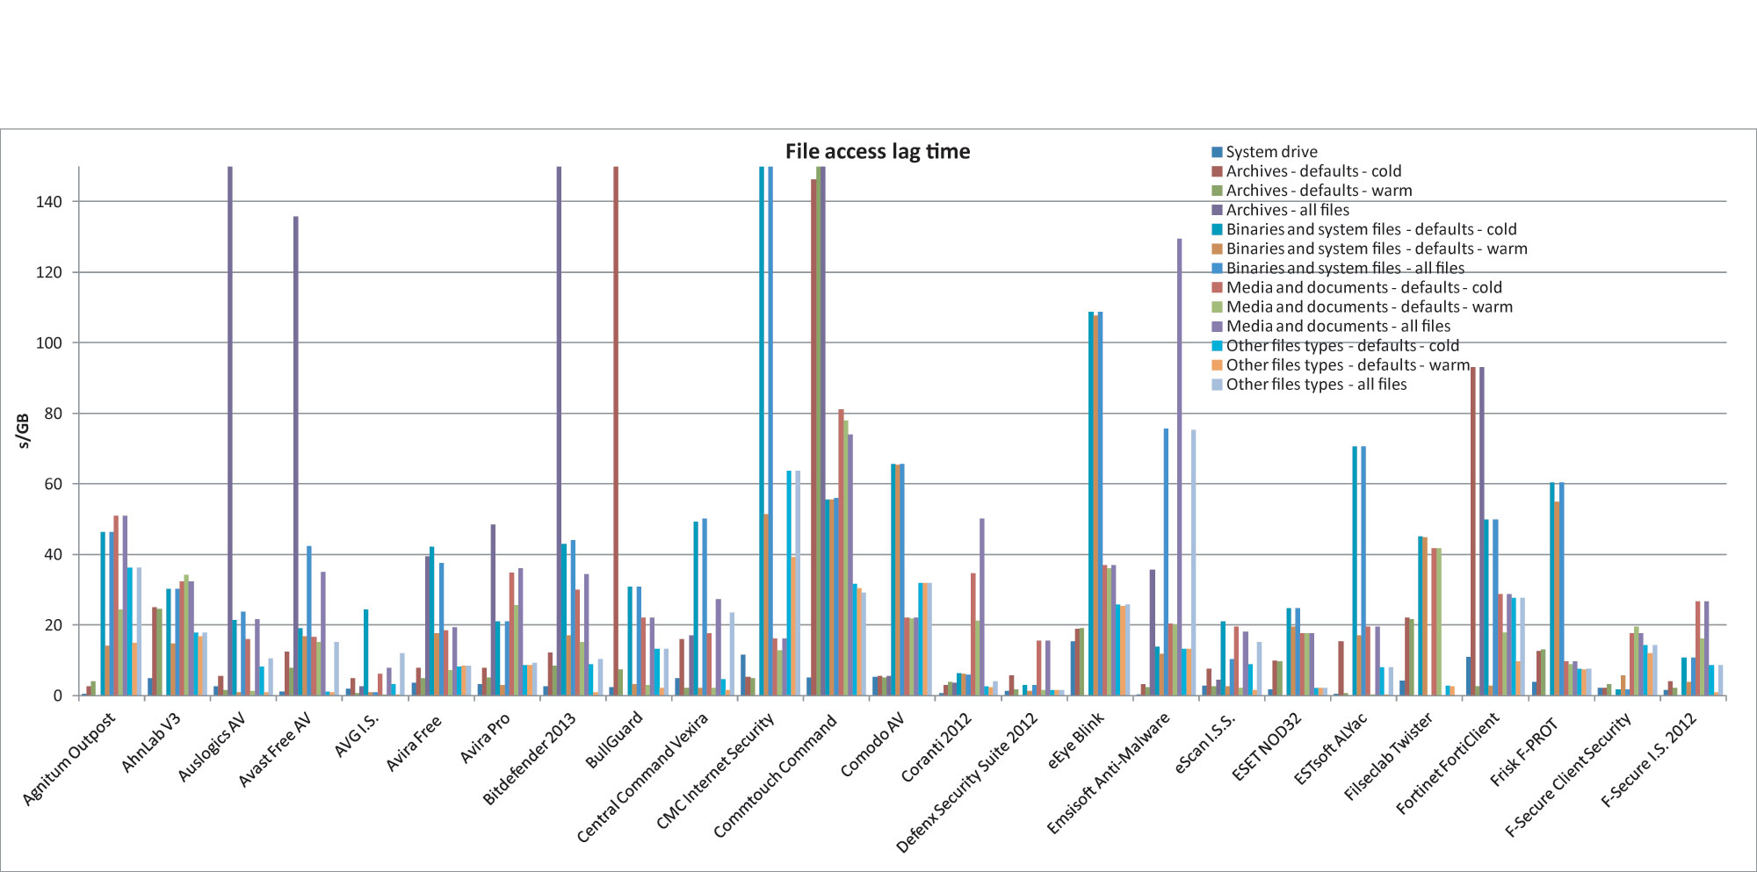Click the Archives - all files legend swatch
Screen dimensions: 1757x872
[1217, 210]
